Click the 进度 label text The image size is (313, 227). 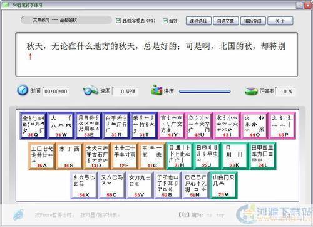[169, 91]
